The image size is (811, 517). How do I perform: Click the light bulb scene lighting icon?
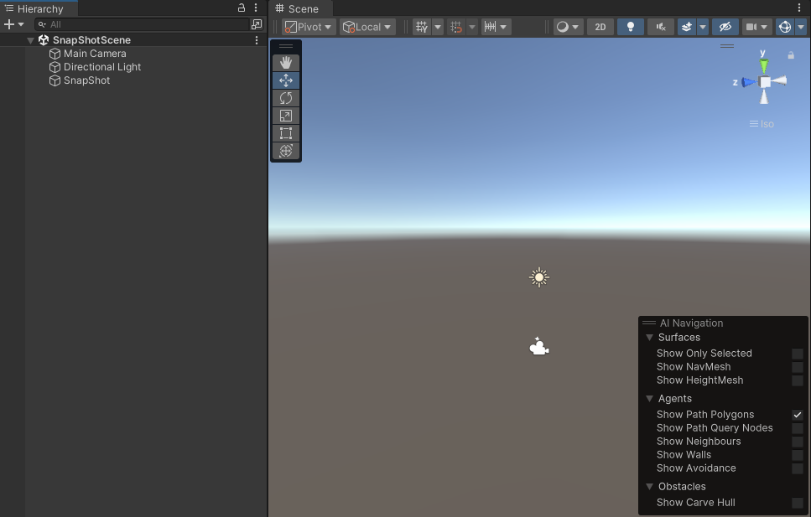(631, 27)
